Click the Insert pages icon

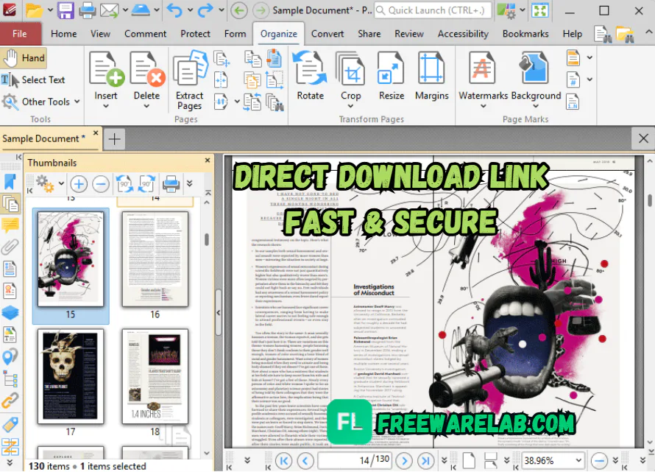point(106,68)
